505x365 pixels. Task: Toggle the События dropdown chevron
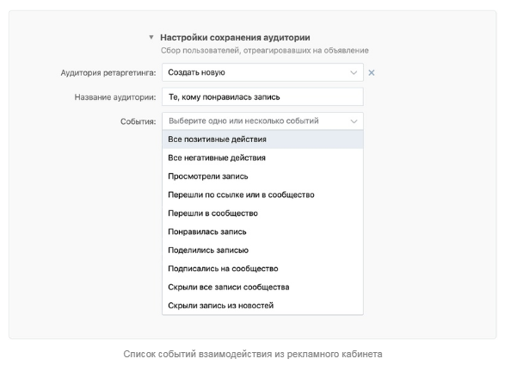[x=354, y=121]
